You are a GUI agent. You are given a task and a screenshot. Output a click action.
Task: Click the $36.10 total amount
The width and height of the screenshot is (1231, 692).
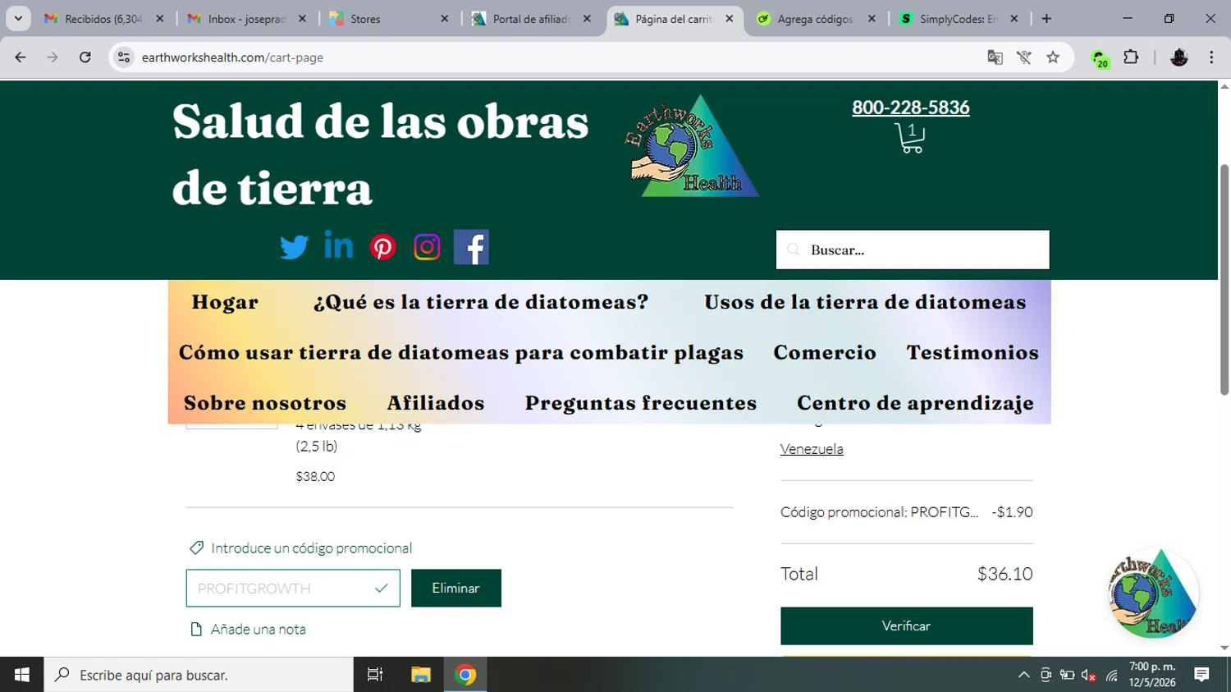point(1004,574)
